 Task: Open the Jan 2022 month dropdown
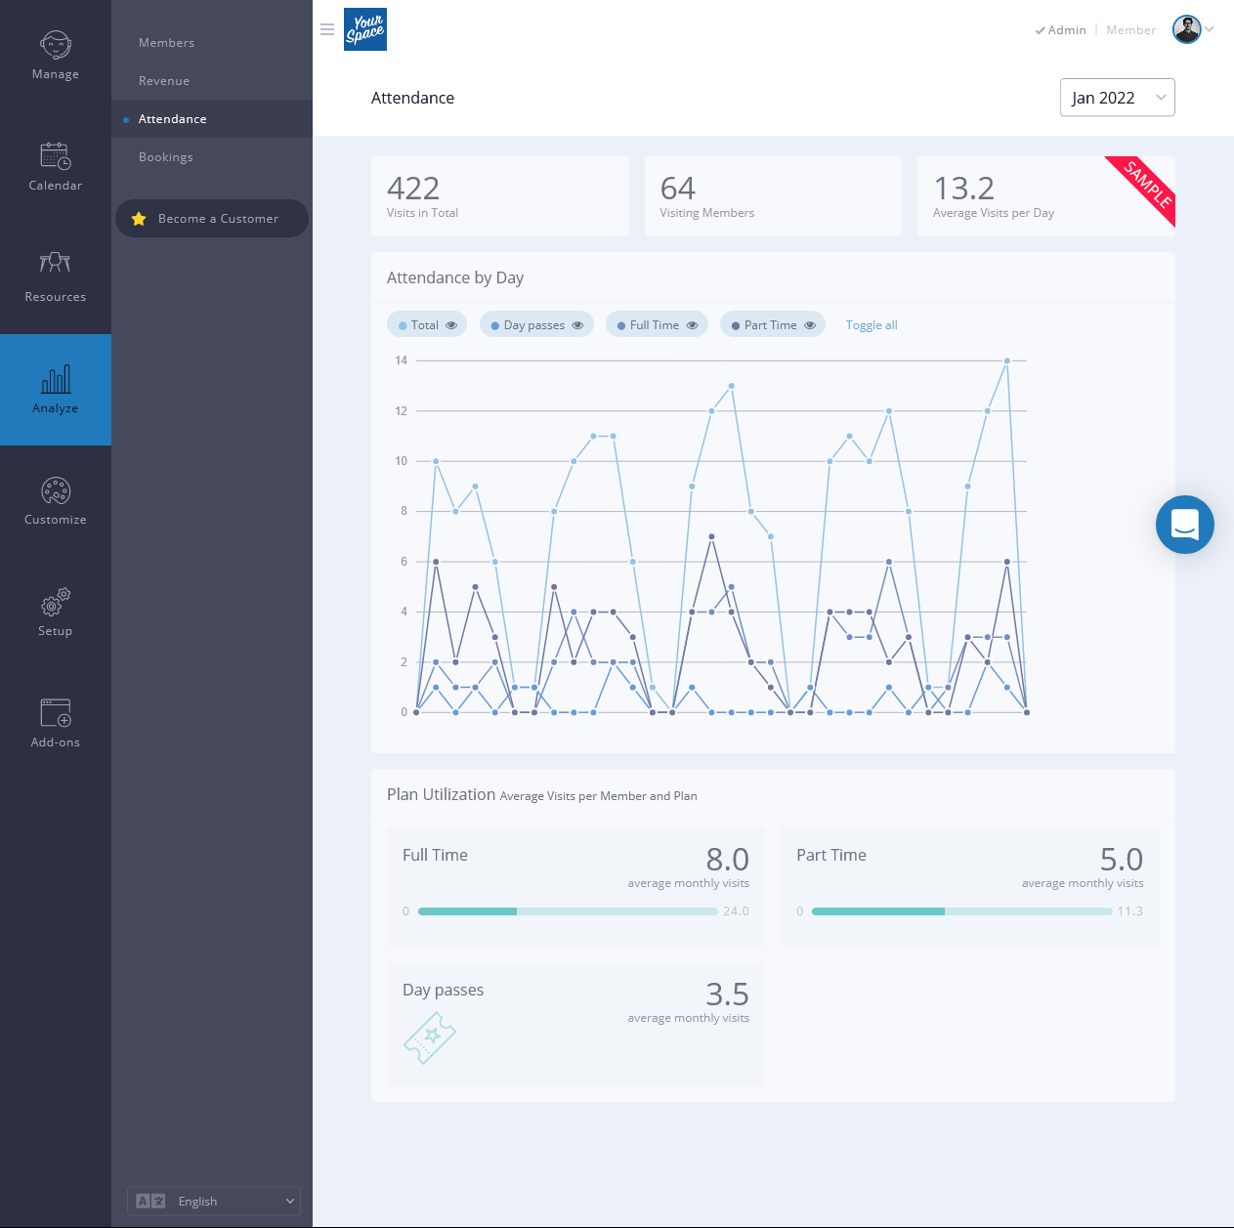1118,98
